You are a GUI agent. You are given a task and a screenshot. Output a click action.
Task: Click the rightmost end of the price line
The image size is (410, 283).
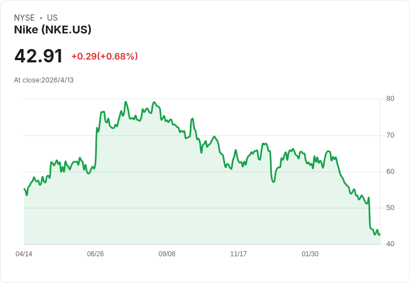379,235
